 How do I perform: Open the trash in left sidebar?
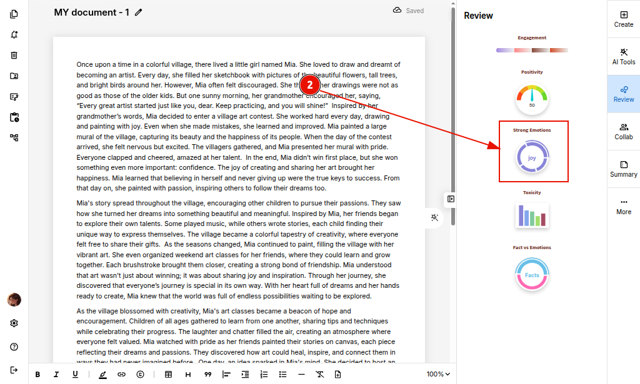(x=14, y=55)
